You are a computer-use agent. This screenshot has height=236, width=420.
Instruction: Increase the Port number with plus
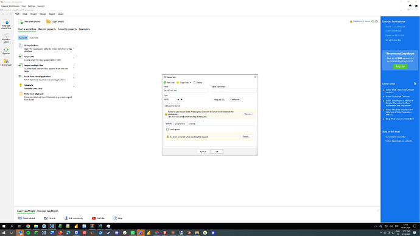click(181, 99)
